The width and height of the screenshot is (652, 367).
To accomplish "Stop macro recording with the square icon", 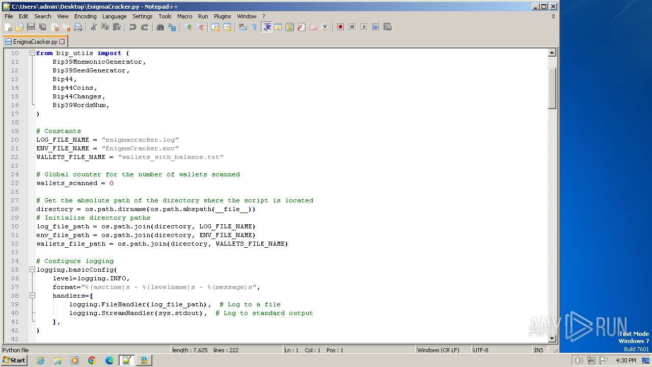I will tap(352, 27).
